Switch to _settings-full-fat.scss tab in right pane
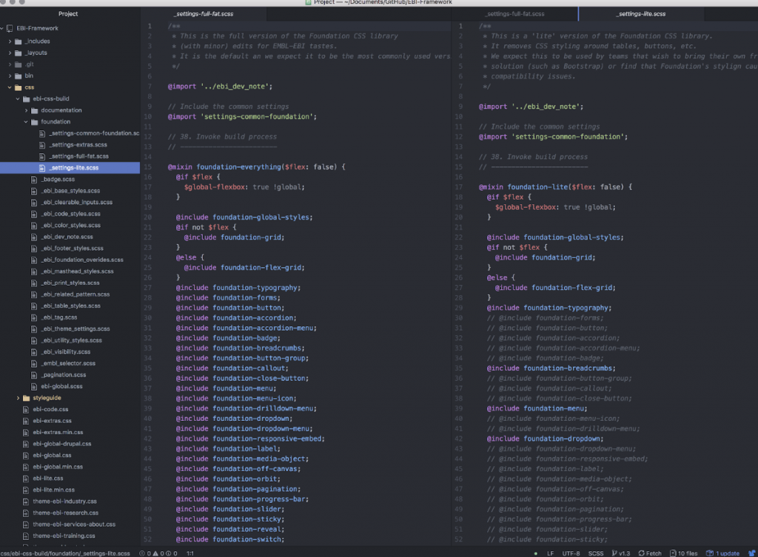The height and width of the screenshot is (557, 758). pos(515,14)
